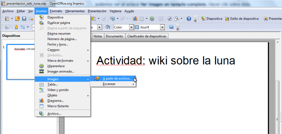Click the Redo arrow icon

(x=123, y=19)
